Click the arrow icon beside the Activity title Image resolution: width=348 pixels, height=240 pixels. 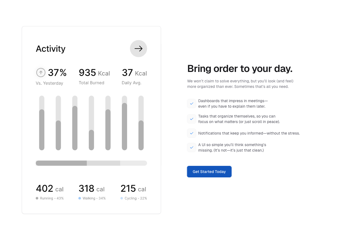[138, 49]
